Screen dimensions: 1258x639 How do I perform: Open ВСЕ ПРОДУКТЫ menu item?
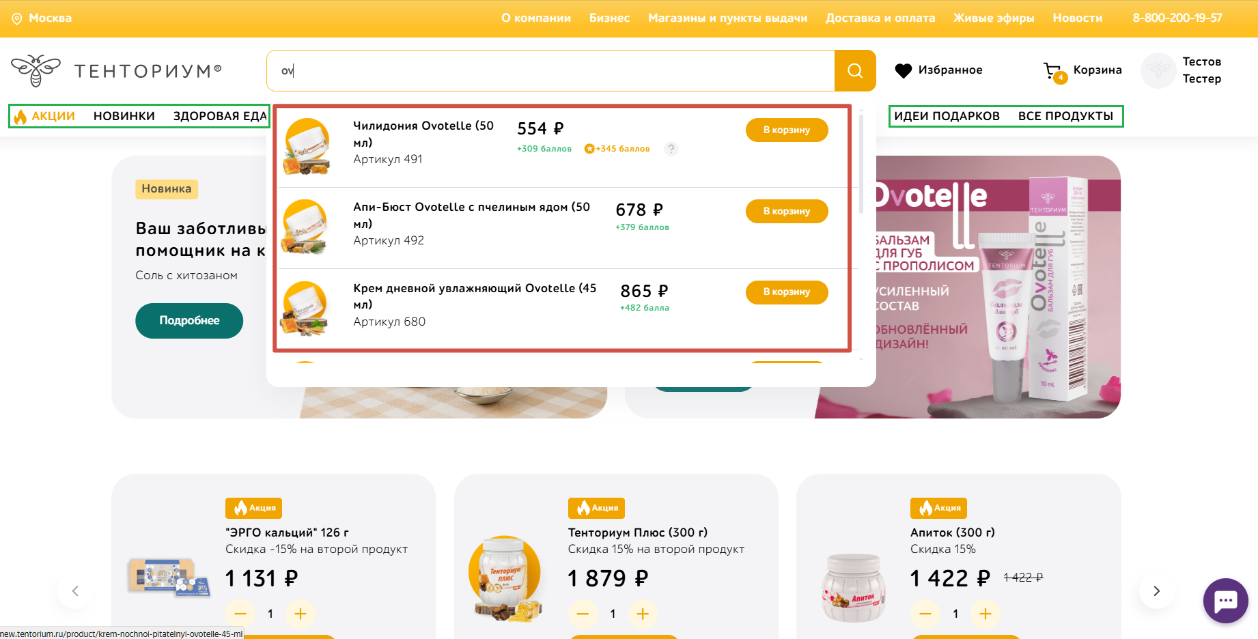coord(1065,116)
